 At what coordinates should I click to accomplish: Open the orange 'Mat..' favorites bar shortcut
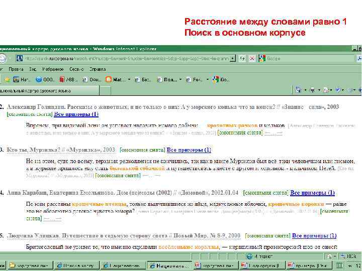tap(116, 80)
